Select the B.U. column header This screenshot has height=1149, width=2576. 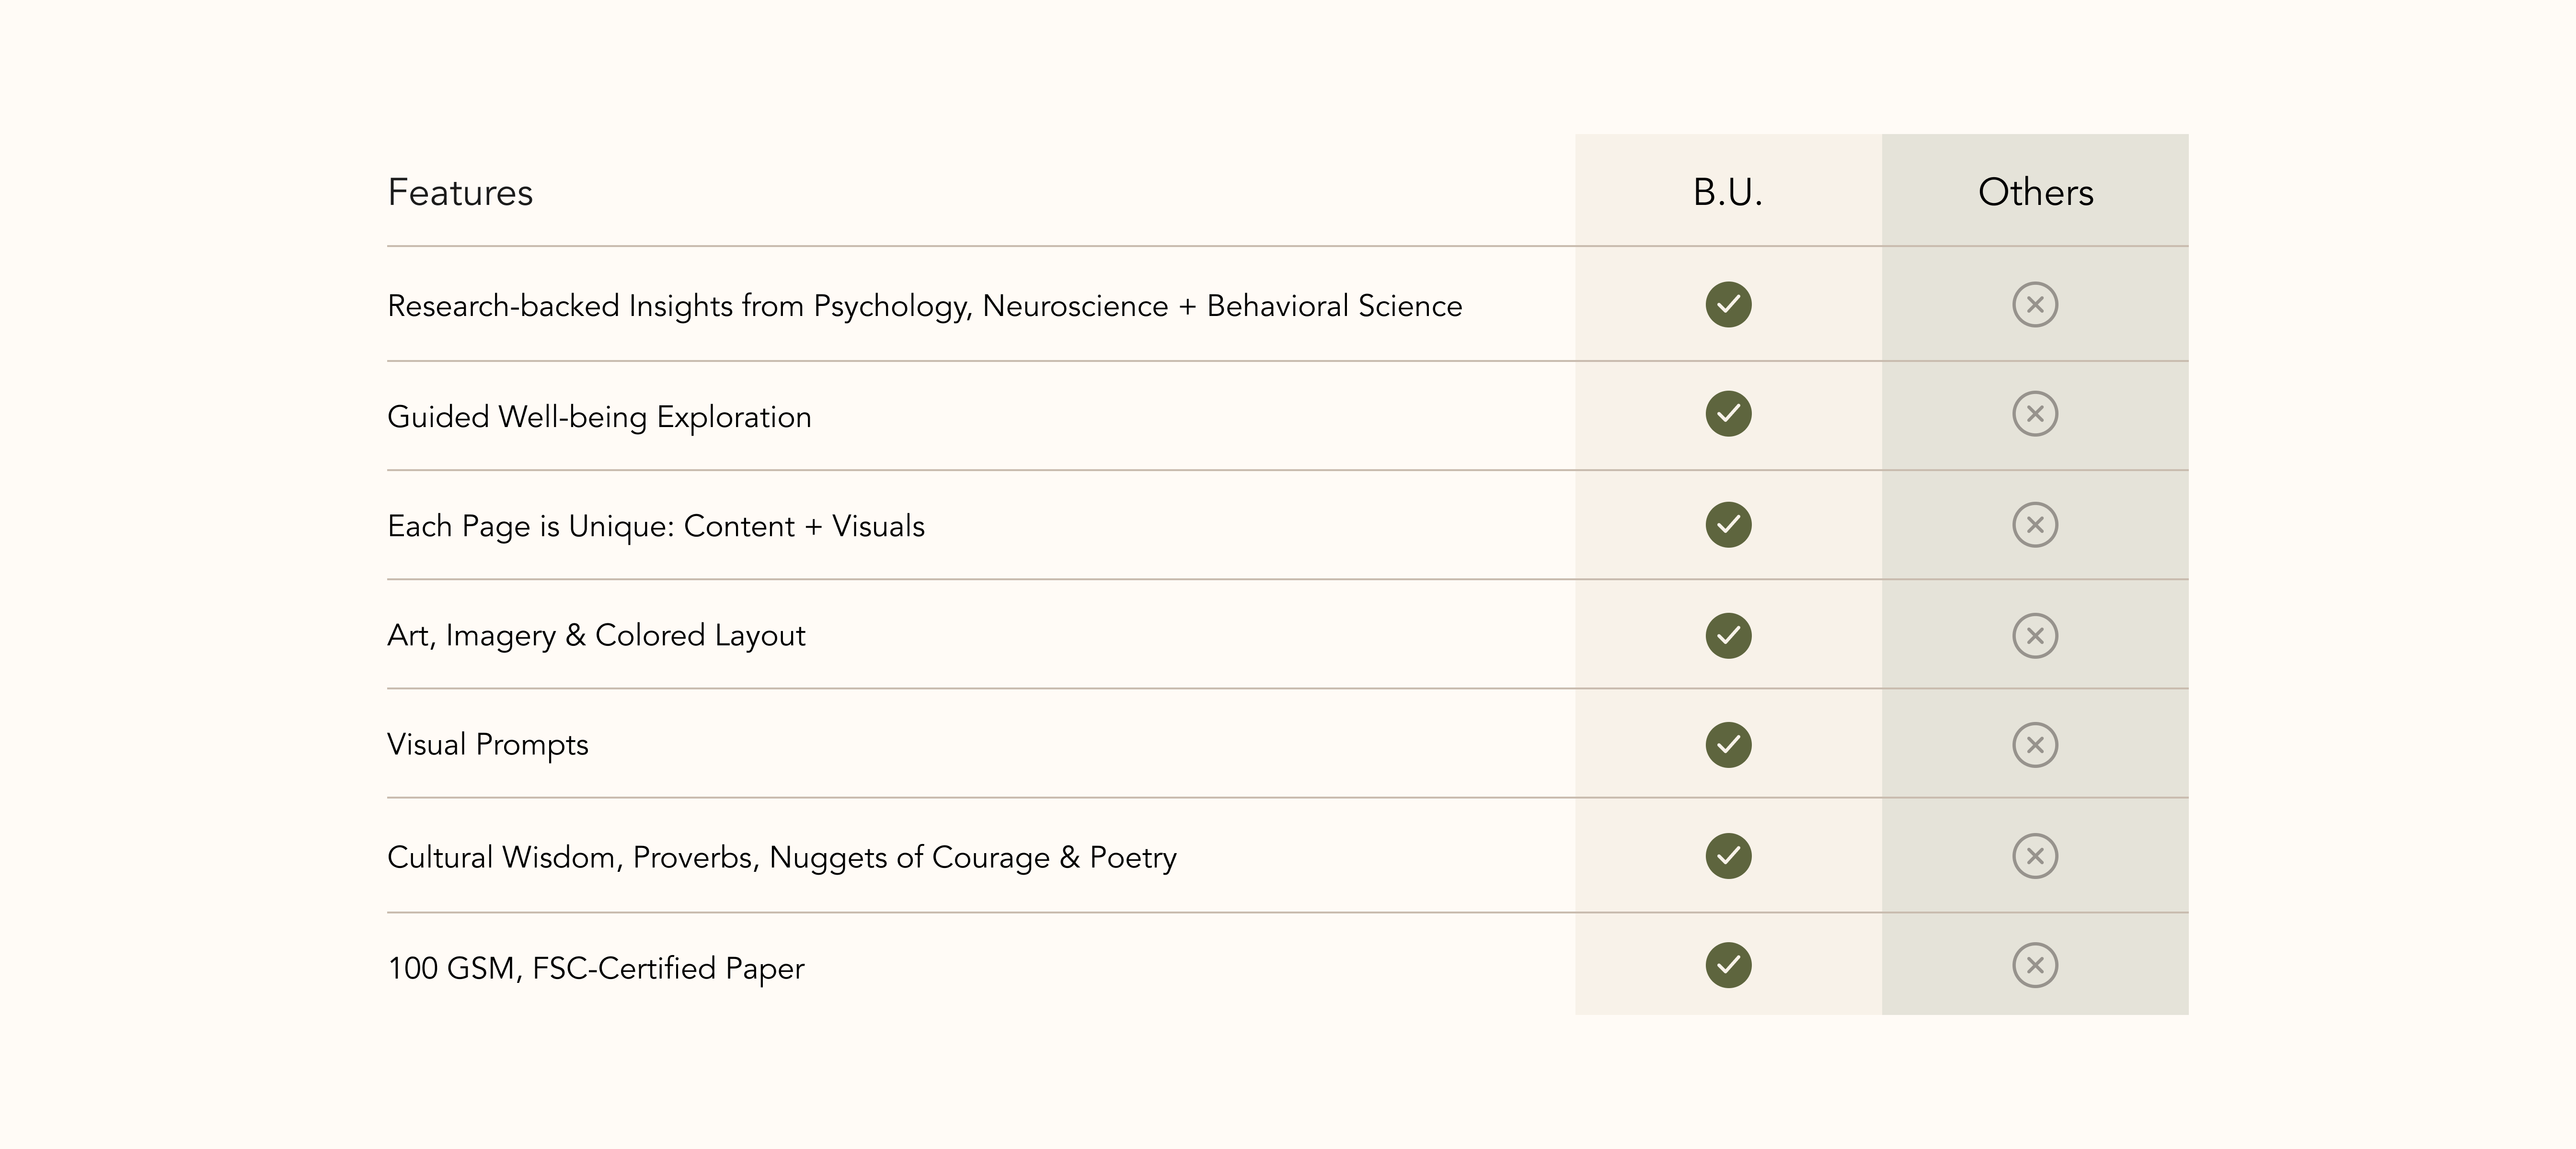click(1728, 192)
